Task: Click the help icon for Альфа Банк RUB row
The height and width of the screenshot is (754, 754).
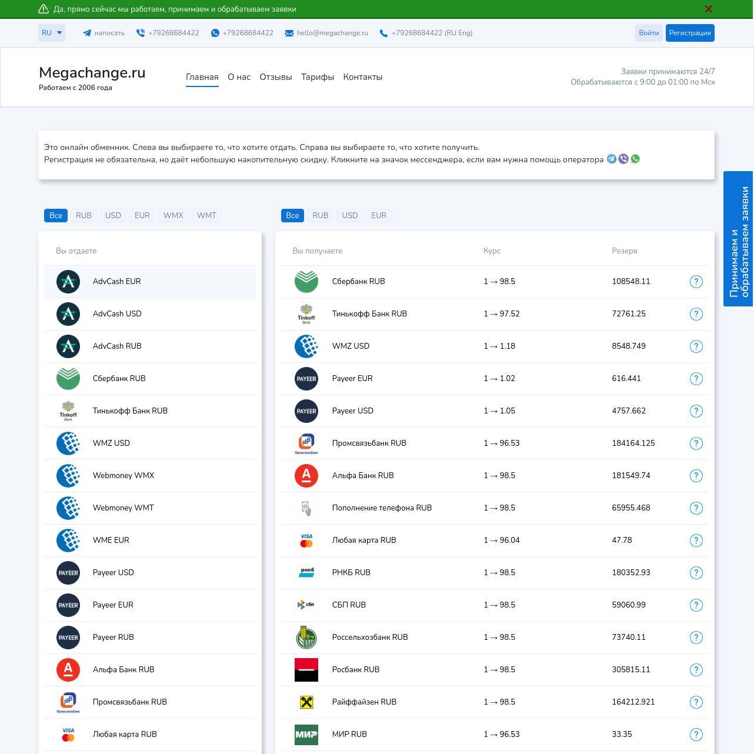Action: tap(696, 476)
